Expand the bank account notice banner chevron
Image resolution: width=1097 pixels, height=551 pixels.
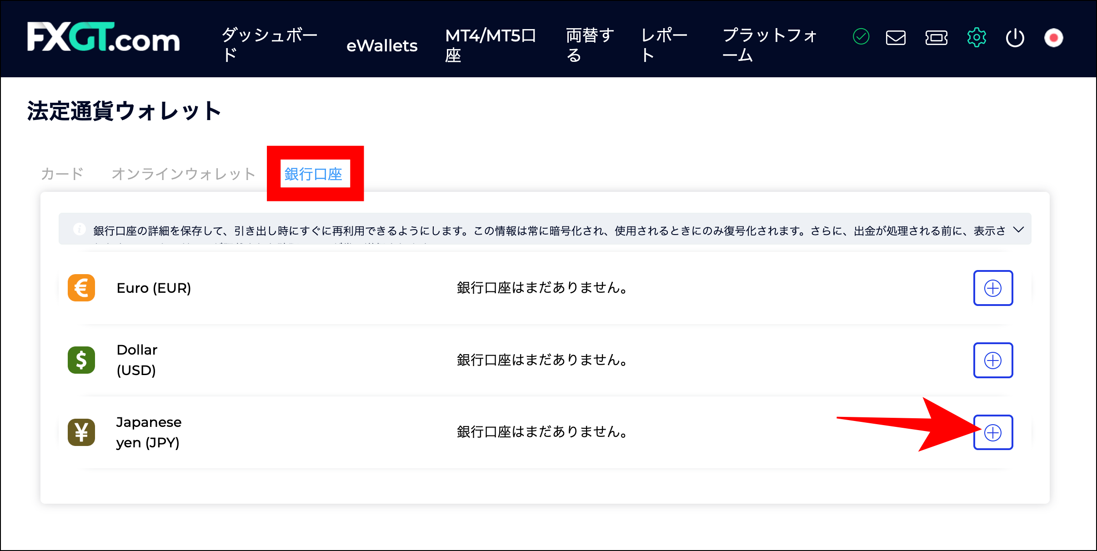point(1018,230)
